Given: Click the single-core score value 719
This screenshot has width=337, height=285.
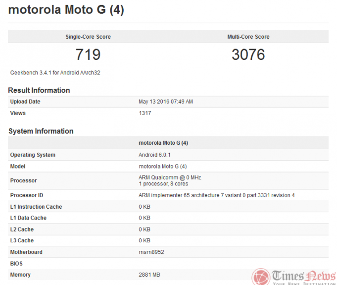Looking at the screenshot, I should tap(88, 54).
